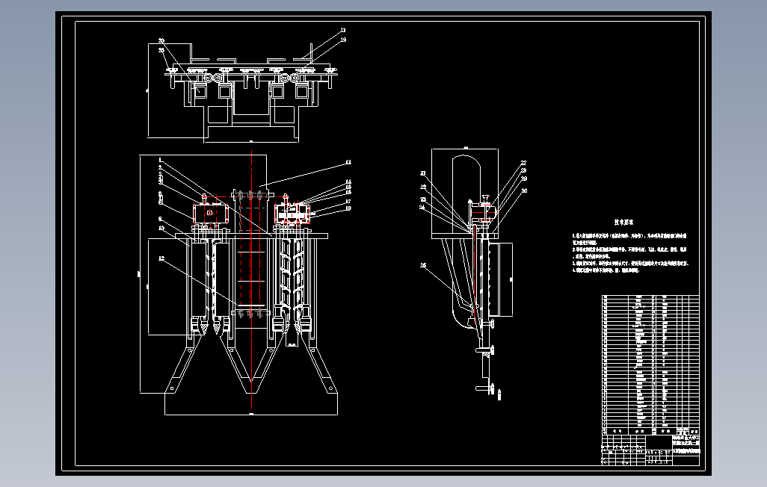
Task: Click the technical requirements heading text
Action: click(x=623, y=222)
